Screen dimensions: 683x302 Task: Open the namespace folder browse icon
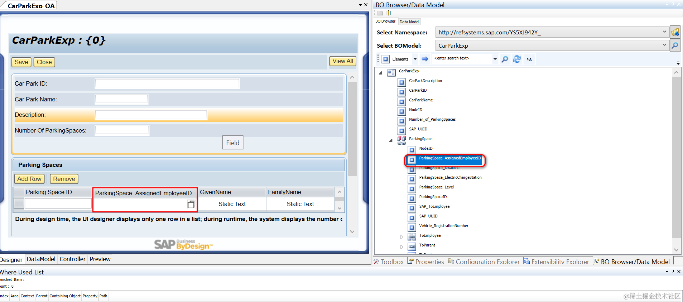point(675,32)
